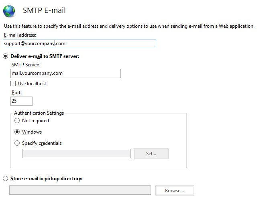Click the Port field showing 25
This screenshot has width=273, height=210.
[21, 101]
